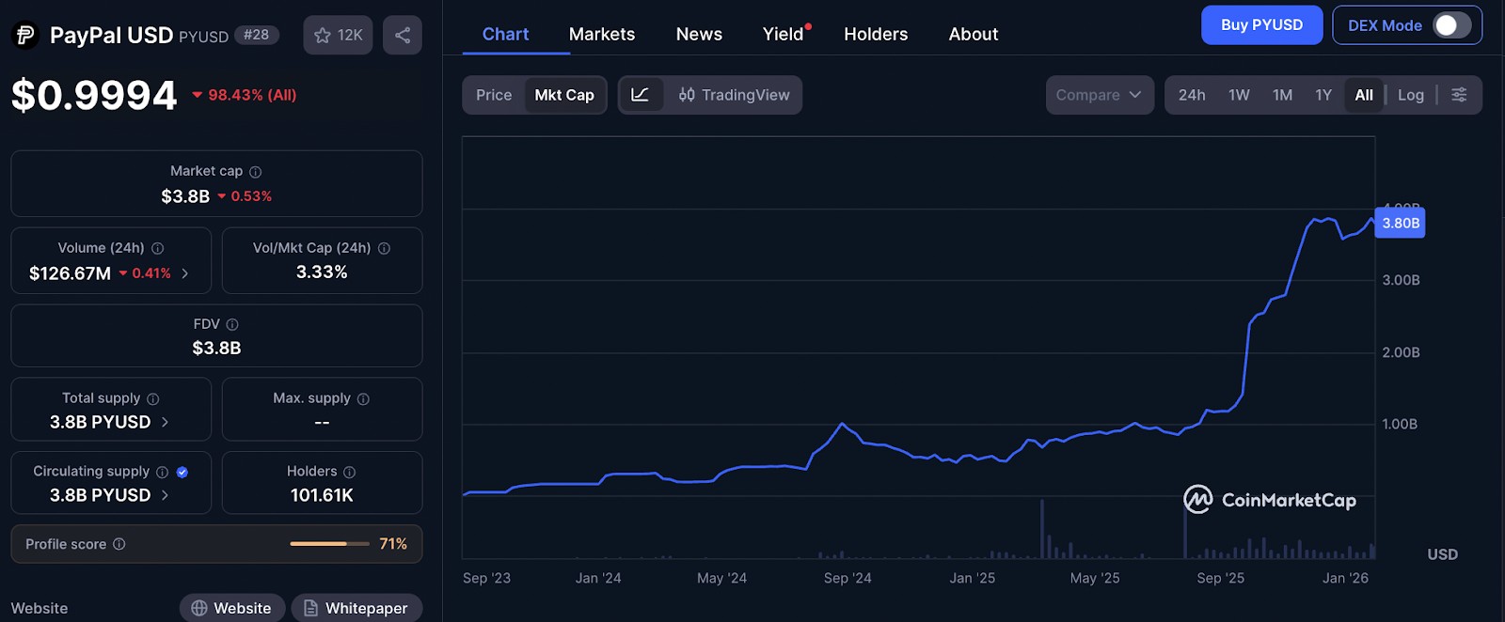The image size is (1505, 622).
Task: Click the 3.80B current value marker
Action: (1400, 223)
